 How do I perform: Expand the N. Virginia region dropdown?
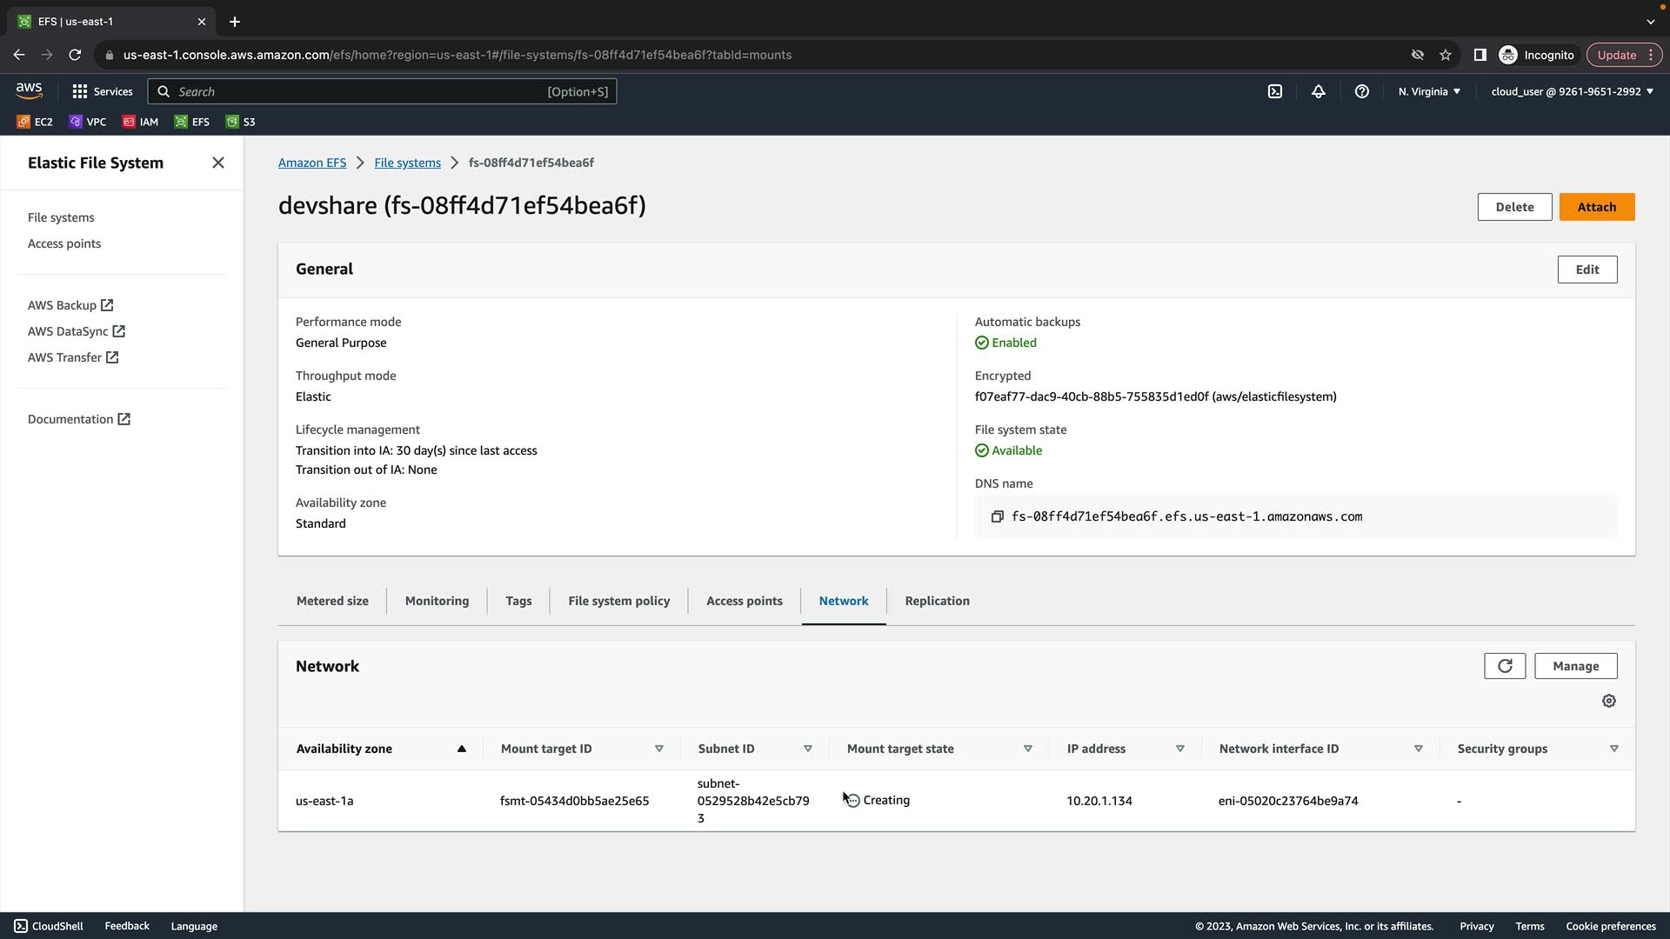(1429, 91)
